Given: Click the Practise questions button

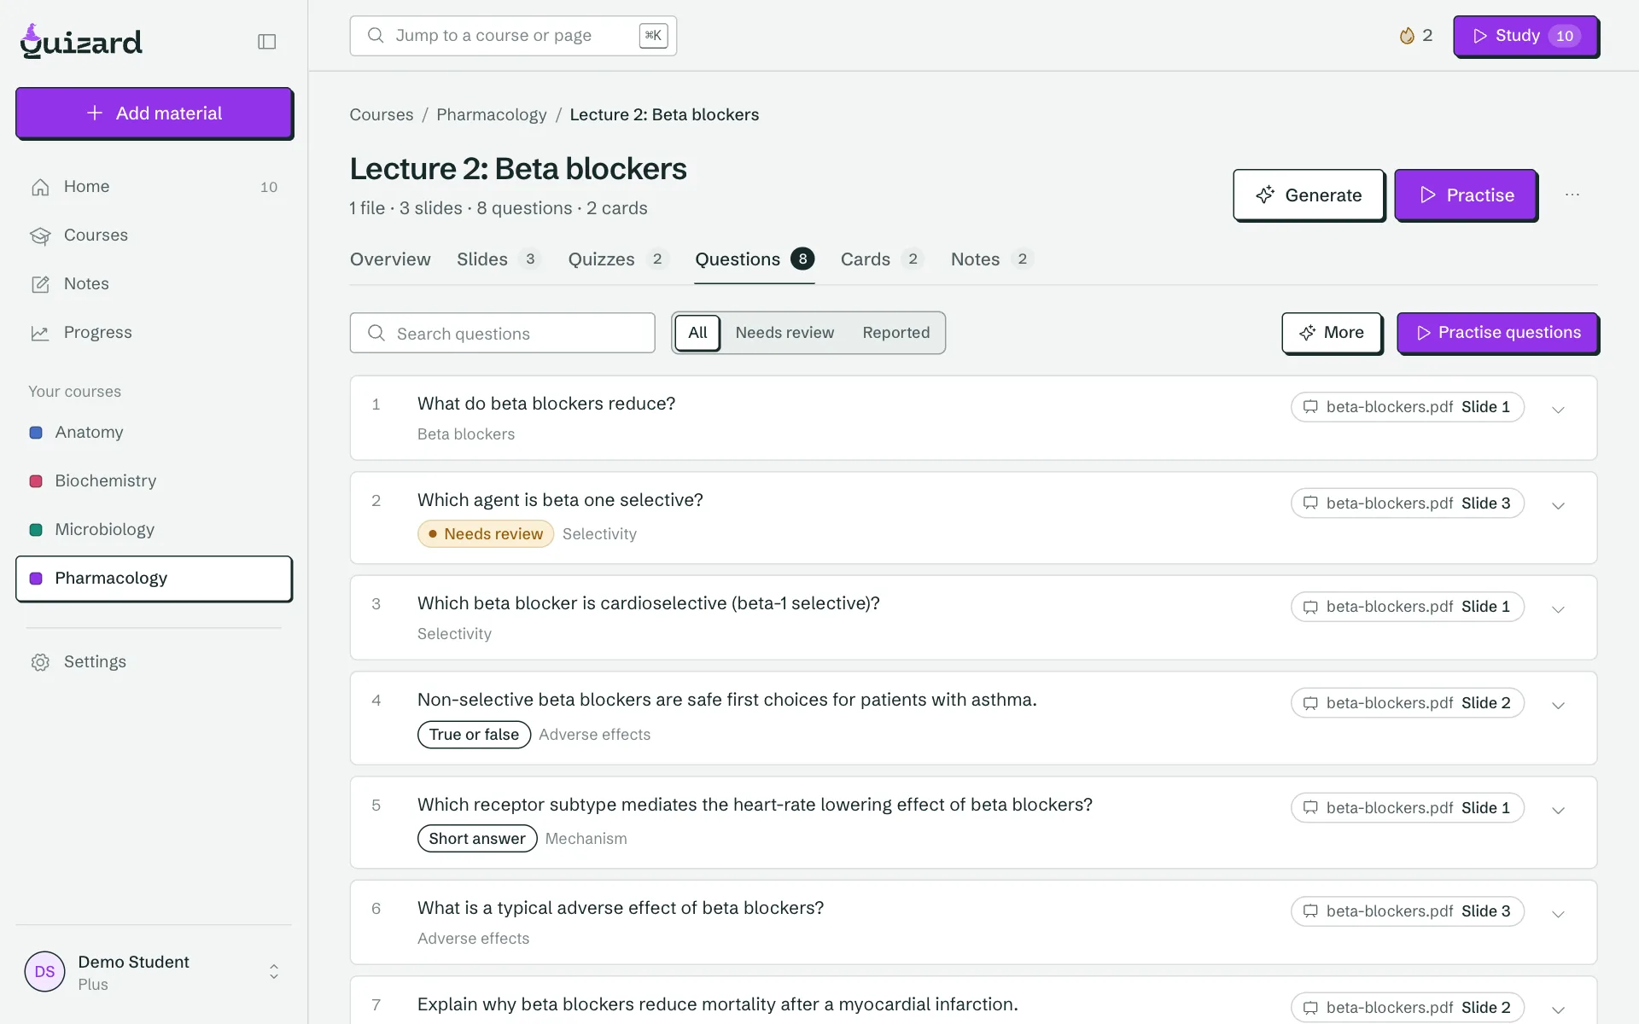Looking at the screenshot, I should (x=1497, y=333).
